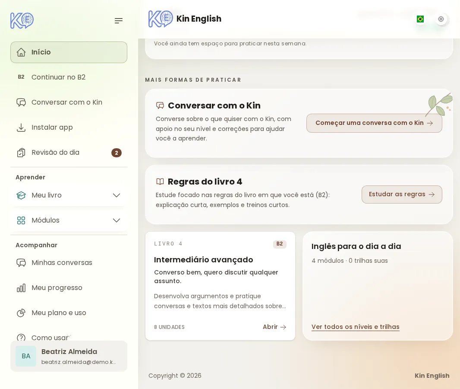Click the B2 tag on Livro 4 card
This screenshot has width=460, height=389.
(280, 244)
